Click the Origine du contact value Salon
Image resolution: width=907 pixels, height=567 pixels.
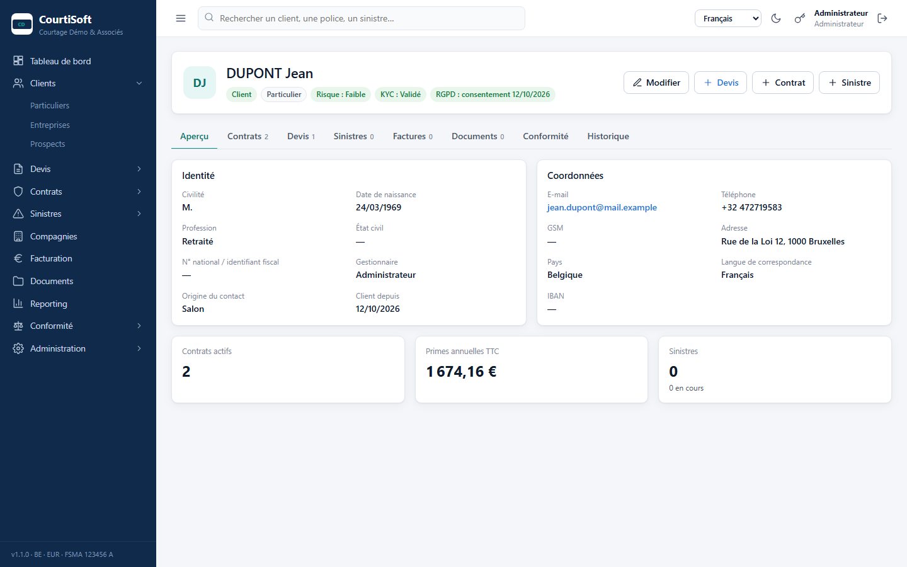click(193, 309)
